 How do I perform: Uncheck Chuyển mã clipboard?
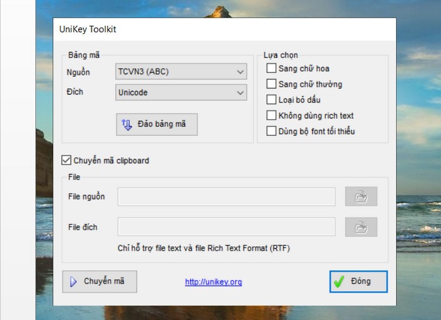coord(66,160)
